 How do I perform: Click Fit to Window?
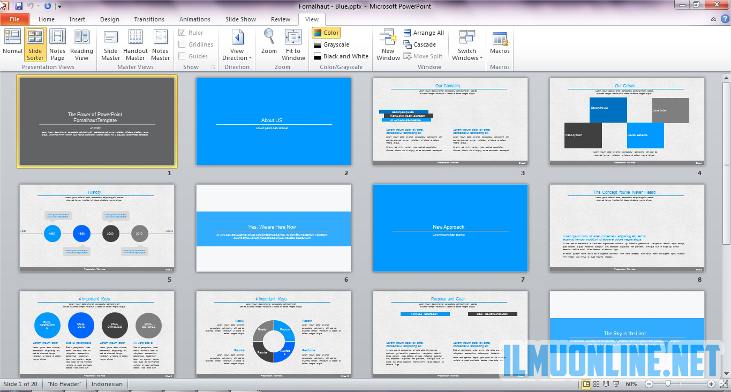tap(293, 45)
